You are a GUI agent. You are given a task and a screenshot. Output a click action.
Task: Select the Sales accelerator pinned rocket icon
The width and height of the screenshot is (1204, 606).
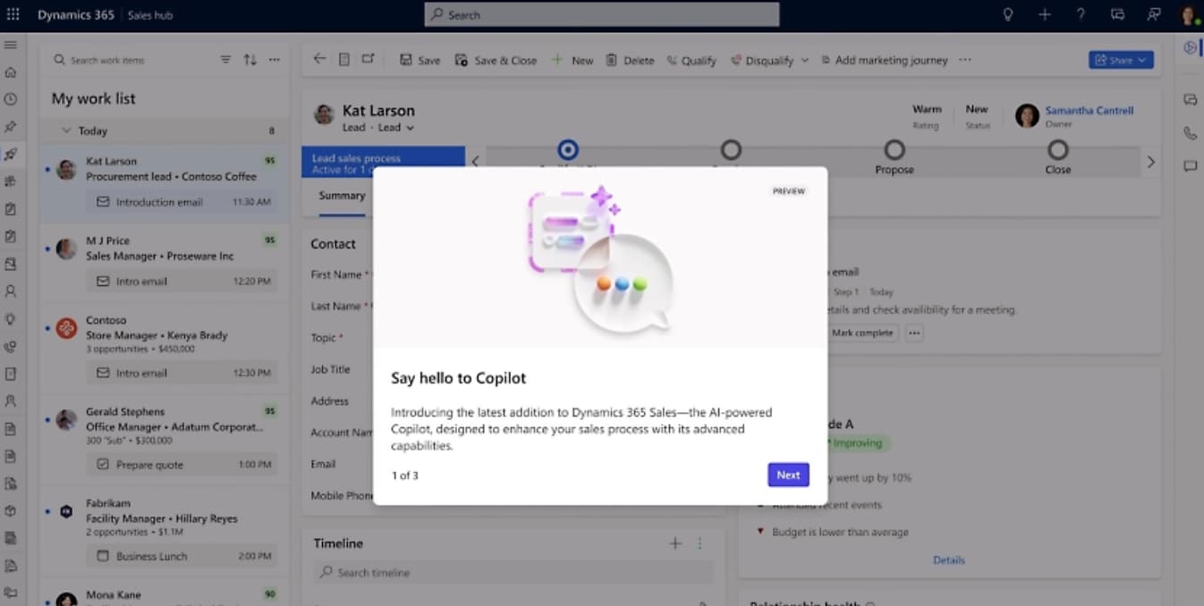click(12, 155)
